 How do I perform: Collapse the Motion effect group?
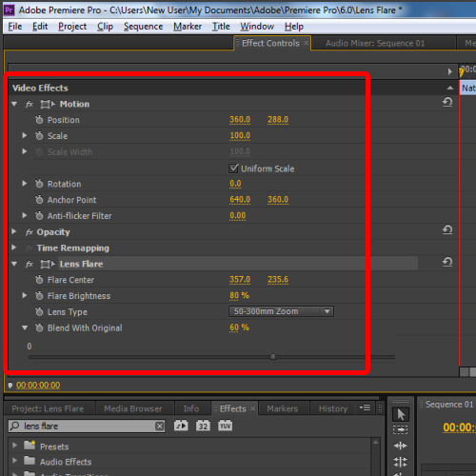pyautogui.click(x=14, y=104)
